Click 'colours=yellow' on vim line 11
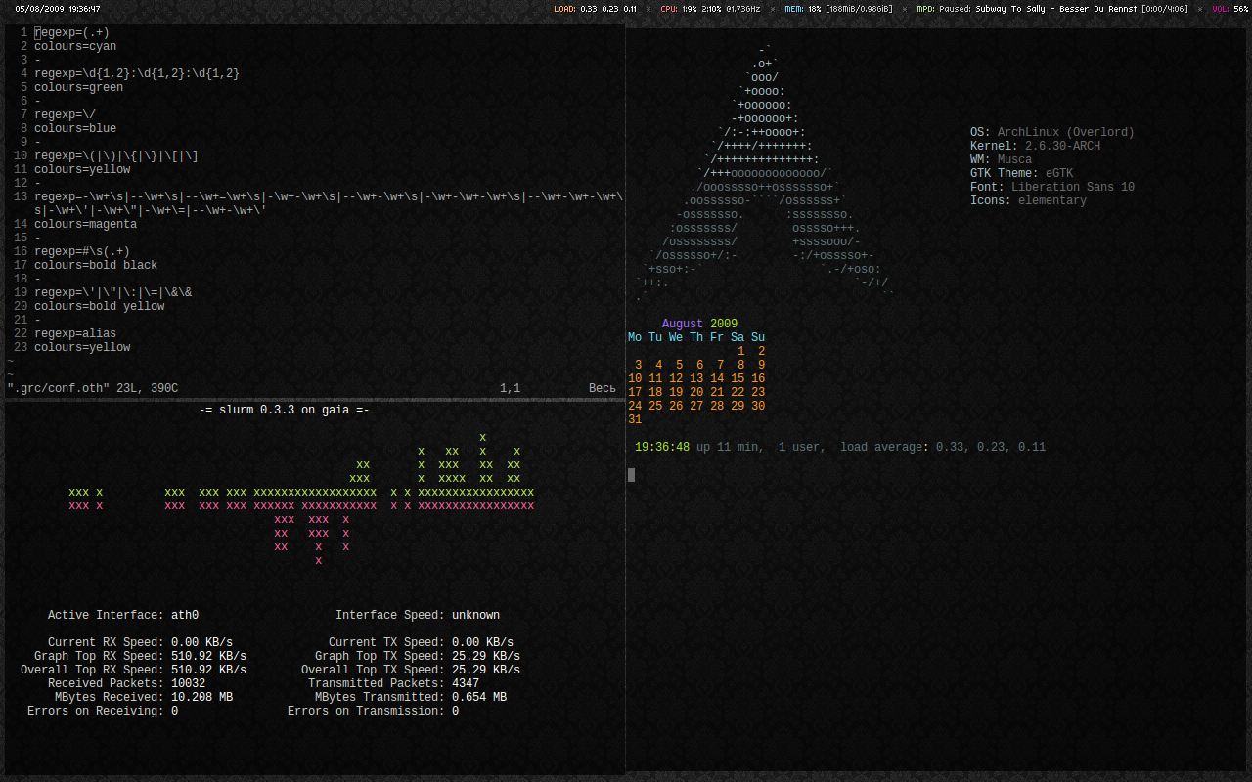The image size is (1252, 782). 82,169
